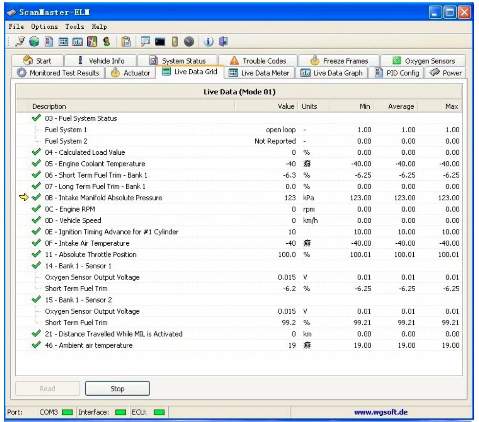
Task: Click the checklist document toolbar icon
Action: pyautogui.click(x=50, y=41)
